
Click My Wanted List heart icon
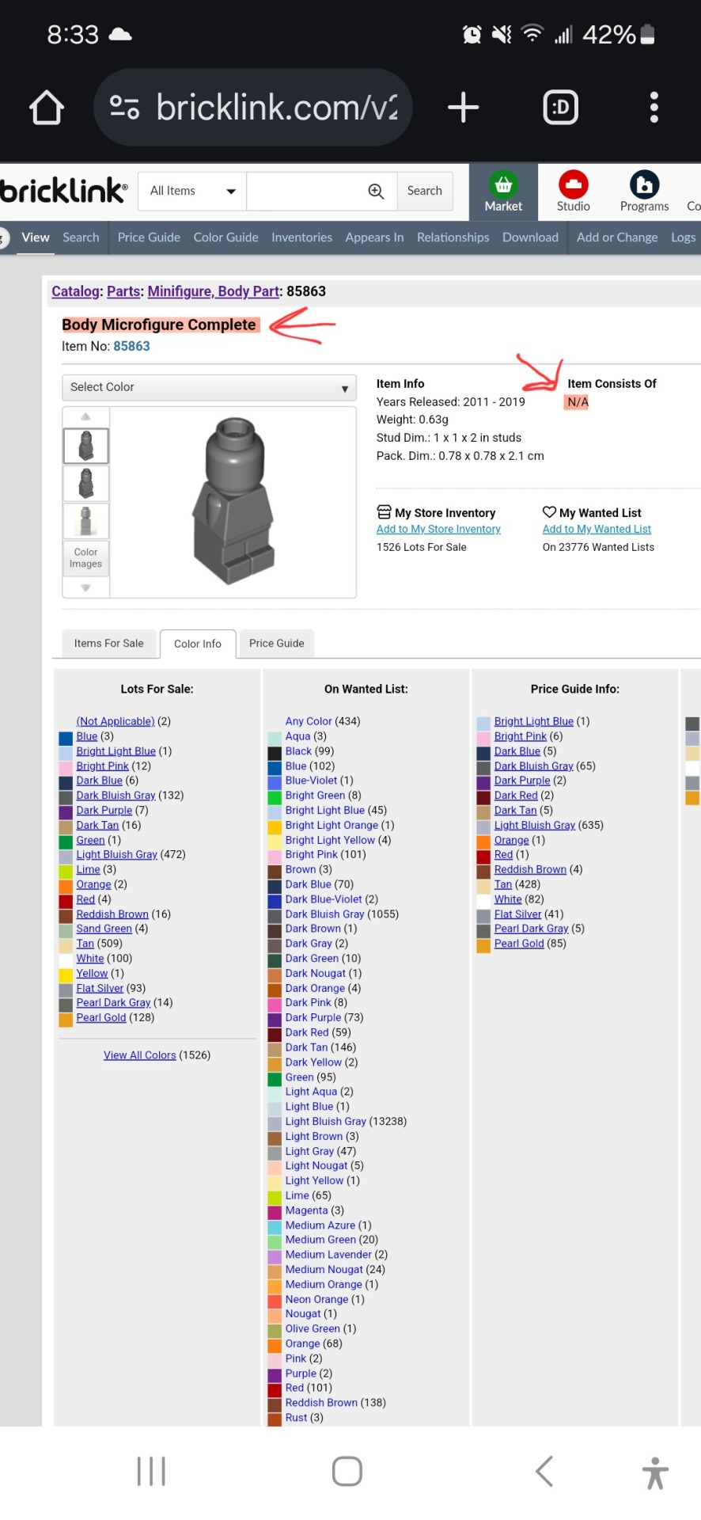coord(549,512)
